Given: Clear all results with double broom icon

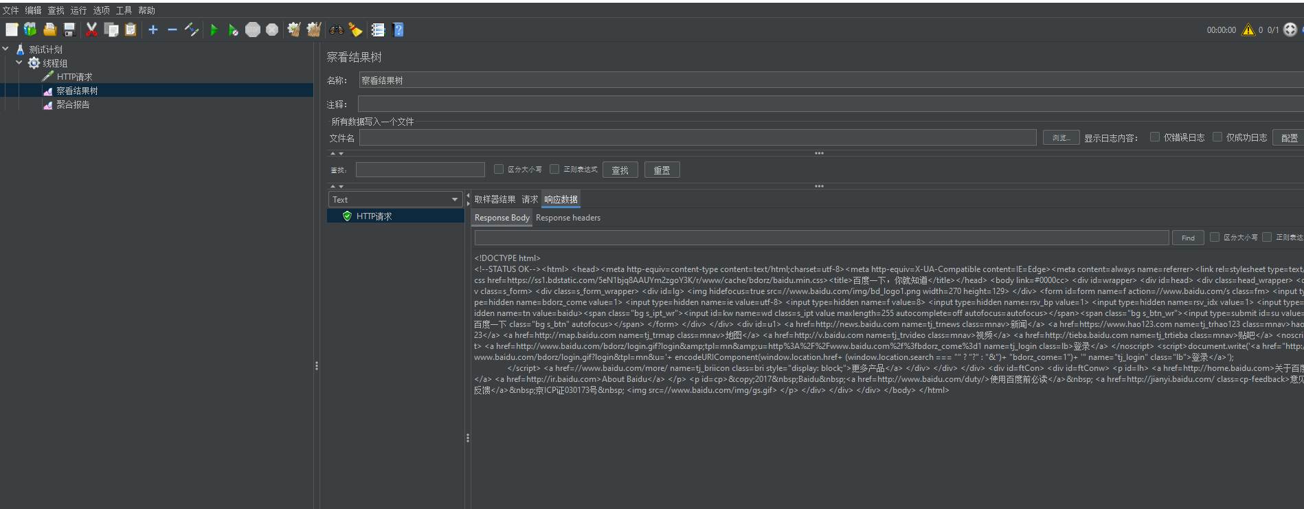Looking at the screenshot, I should click(314, 30).
